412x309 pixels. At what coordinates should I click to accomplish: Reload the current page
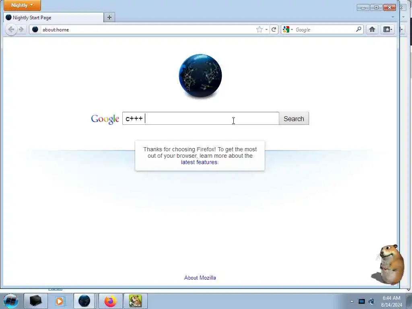pyautogui.click(x=274, y=29)
